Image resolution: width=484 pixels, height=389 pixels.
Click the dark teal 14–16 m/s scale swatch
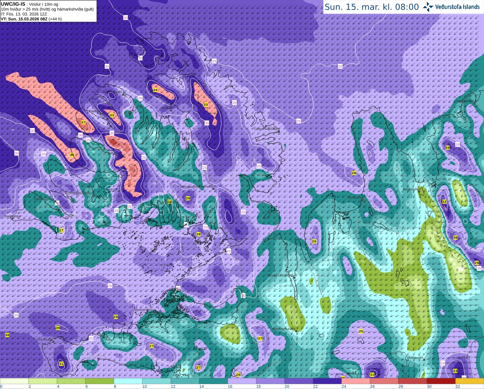[x=214, y=381]
